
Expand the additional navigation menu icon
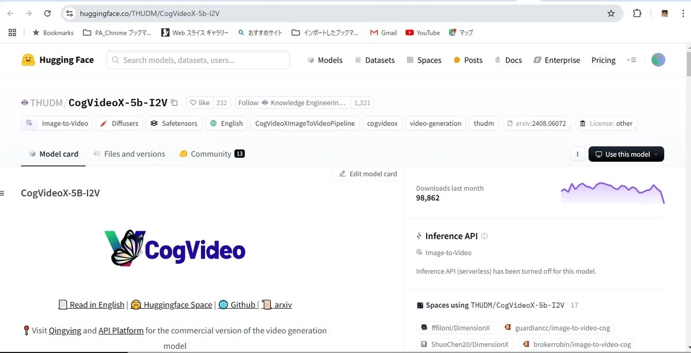[x=632, y=60]
